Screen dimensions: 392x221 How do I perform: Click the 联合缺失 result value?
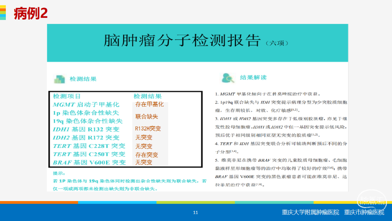tap(147, 117)
